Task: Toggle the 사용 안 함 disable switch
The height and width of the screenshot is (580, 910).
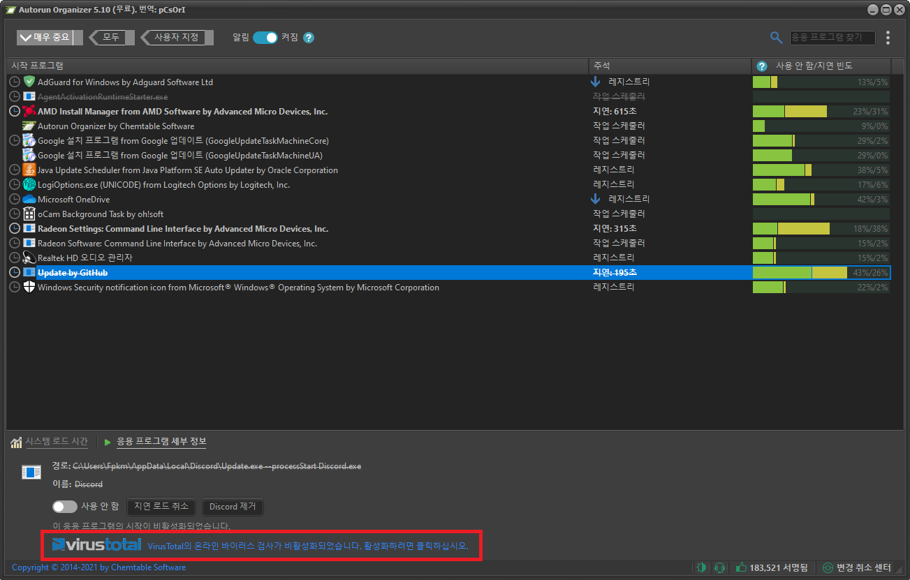Action: [x=65, y=506]
